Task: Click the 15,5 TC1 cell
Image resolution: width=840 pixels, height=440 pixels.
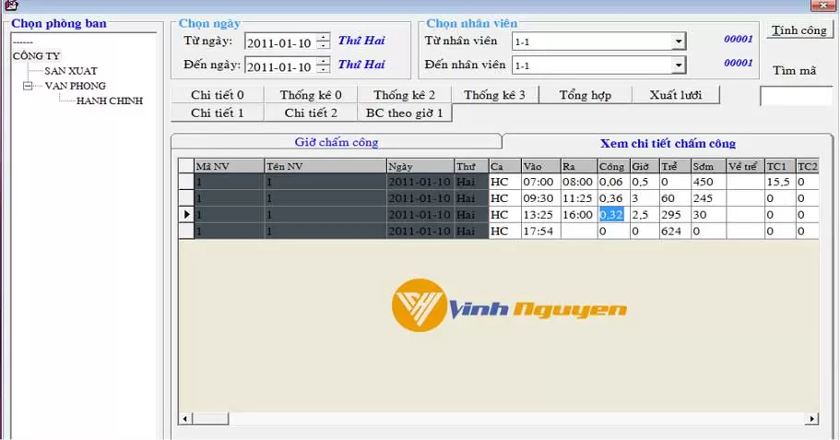Action: coord(780,182)
